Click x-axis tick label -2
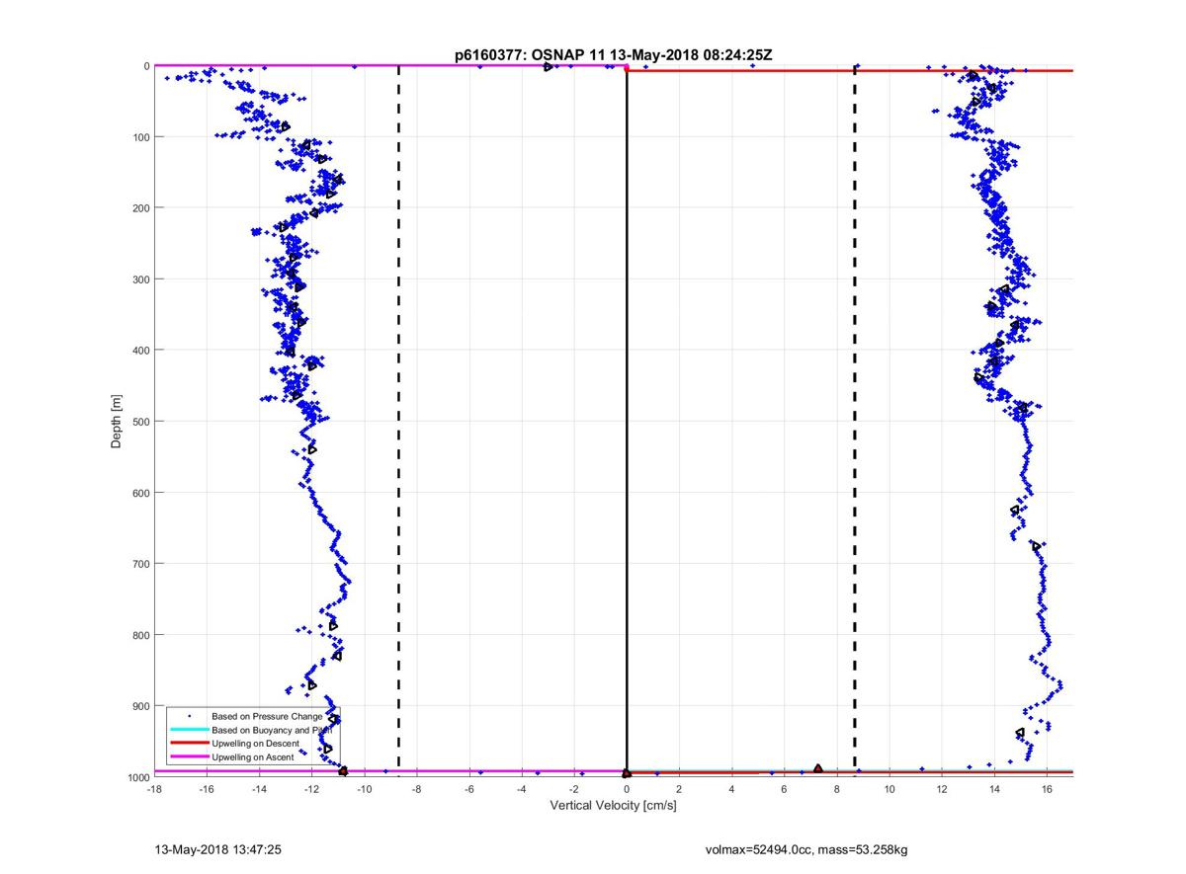Screen dimensions: 1186x874 (574, 789)
